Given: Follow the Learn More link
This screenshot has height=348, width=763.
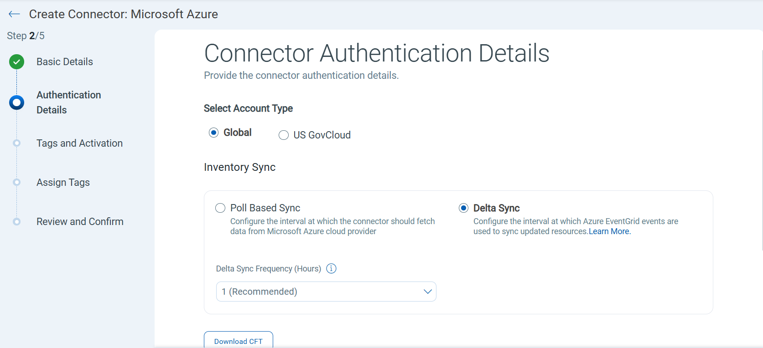Looking at the screenshot, I should pos(610,231).
